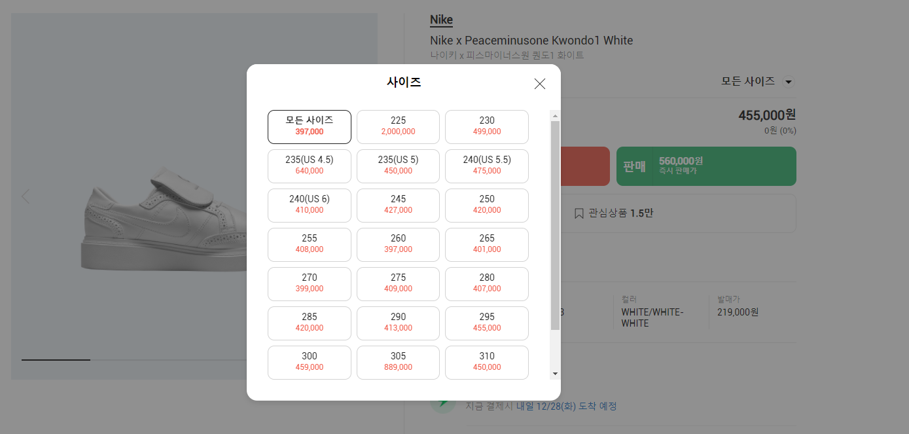Select size 310 priced 450,000
This screenshot has height=434, width=909.
(487, 363)
